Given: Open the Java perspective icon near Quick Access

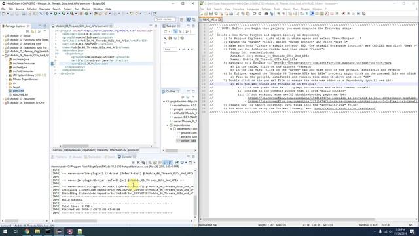Looking at the screenshot, I should point(189,20).
